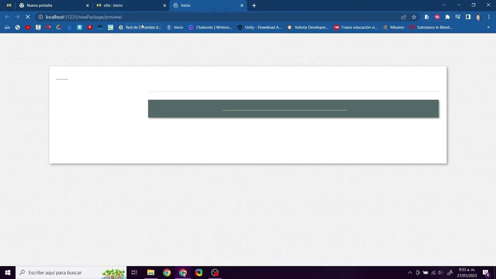This screenshot has height=279, width=496.
Task: Share this page icon
Action: (x=403, y=17)
